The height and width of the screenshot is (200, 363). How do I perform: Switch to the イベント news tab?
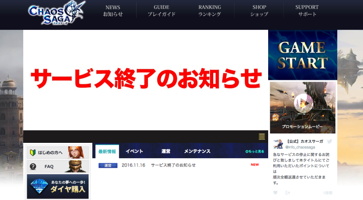point(134,151)
